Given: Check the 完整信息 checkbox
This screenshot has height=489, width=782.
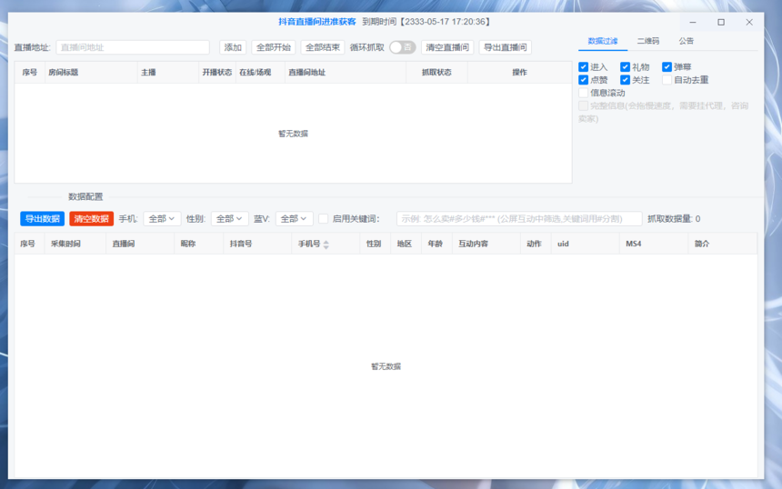Looking at the screenshot, I should pos(583,105).
